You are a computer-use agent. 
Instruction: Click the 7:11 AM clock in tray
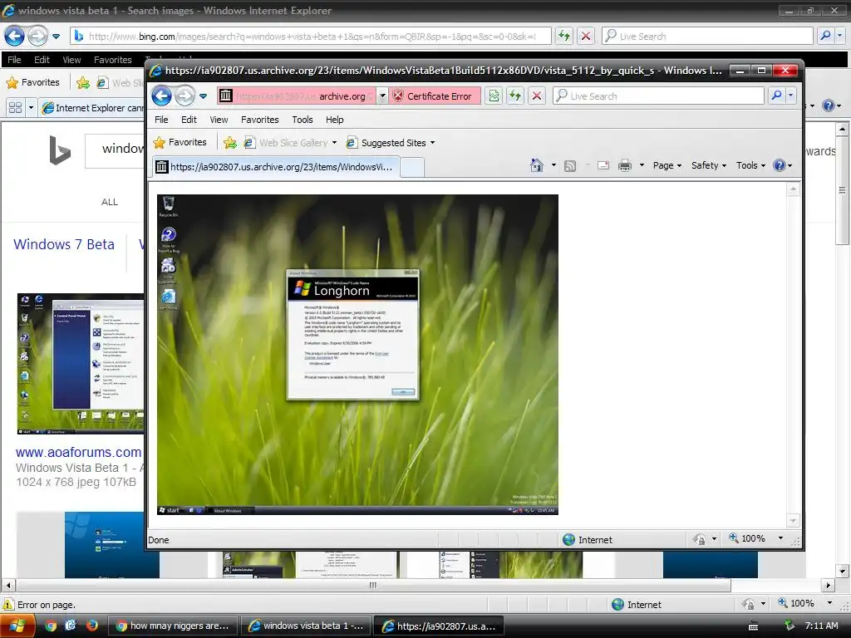821,626
